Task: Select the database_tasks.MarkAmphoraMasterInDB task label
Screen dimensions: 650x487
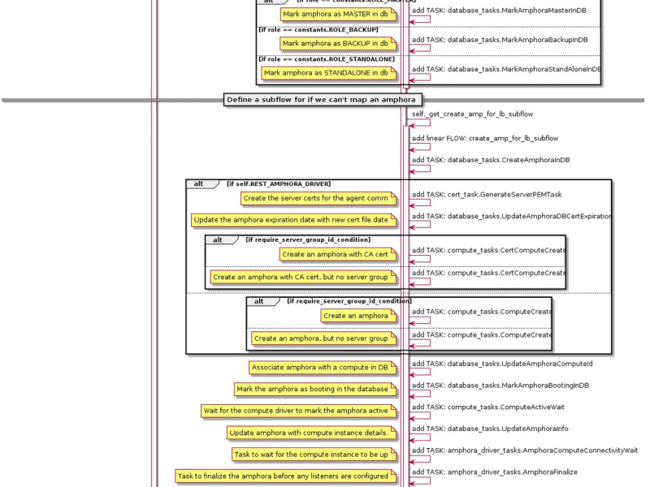Action: pos(499,11)
